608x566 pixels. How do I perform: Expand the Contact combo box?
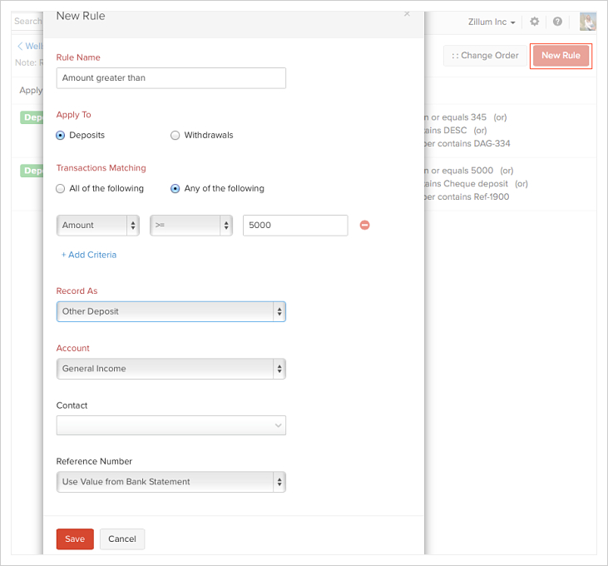click(x=171, y=425)
